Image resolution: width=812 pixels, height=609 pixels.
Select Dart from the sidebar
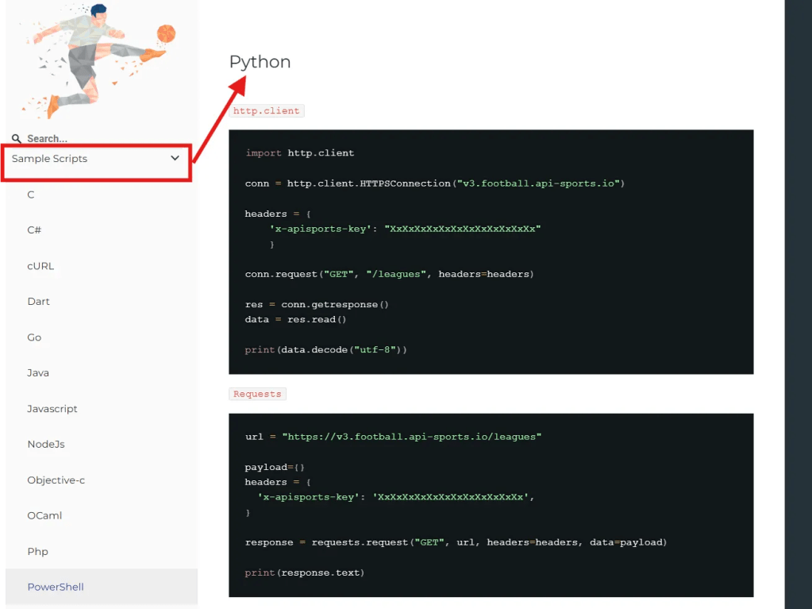[x=38, y=302]
